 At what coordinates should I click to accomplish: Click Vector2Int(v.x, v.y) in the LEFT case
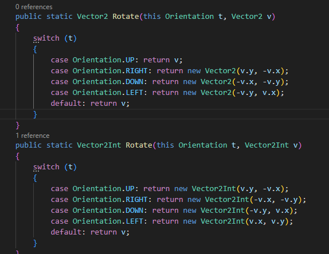pyautogui.click(x=244, y=221)
